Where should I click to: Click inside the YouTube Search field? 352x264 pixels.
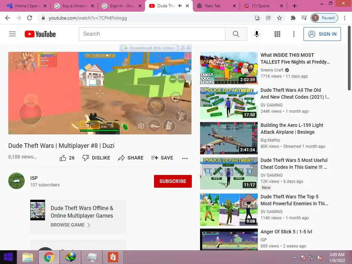(x=152, y=34)
